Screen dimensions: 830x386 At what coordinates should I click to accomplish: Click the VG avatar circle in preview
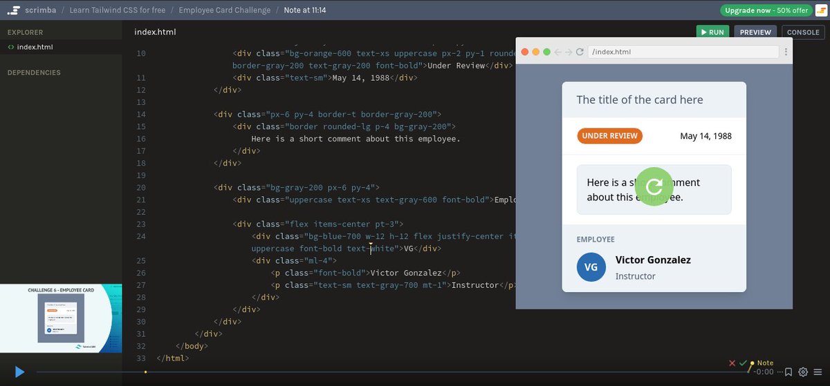click(591, 267)
